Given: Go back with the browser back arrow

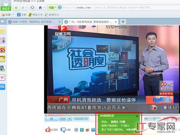Looking at the screenshot, I should pos(16,7).
